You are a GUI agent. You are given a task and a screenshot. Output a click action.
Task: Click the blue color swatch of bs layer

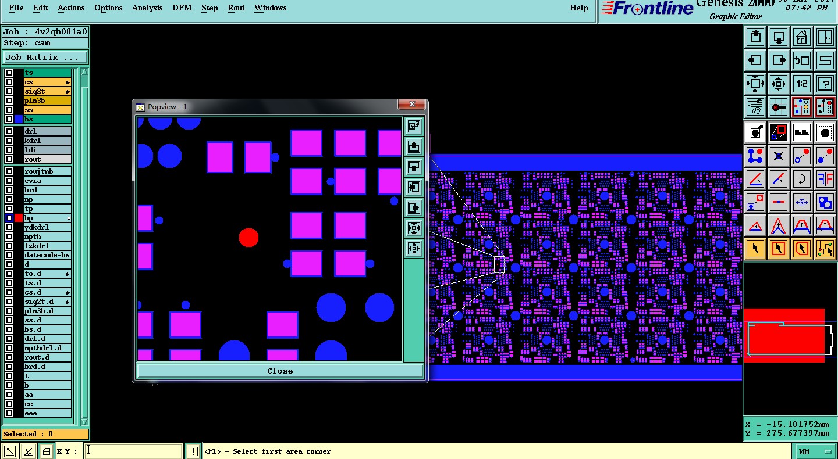[19, 119]
